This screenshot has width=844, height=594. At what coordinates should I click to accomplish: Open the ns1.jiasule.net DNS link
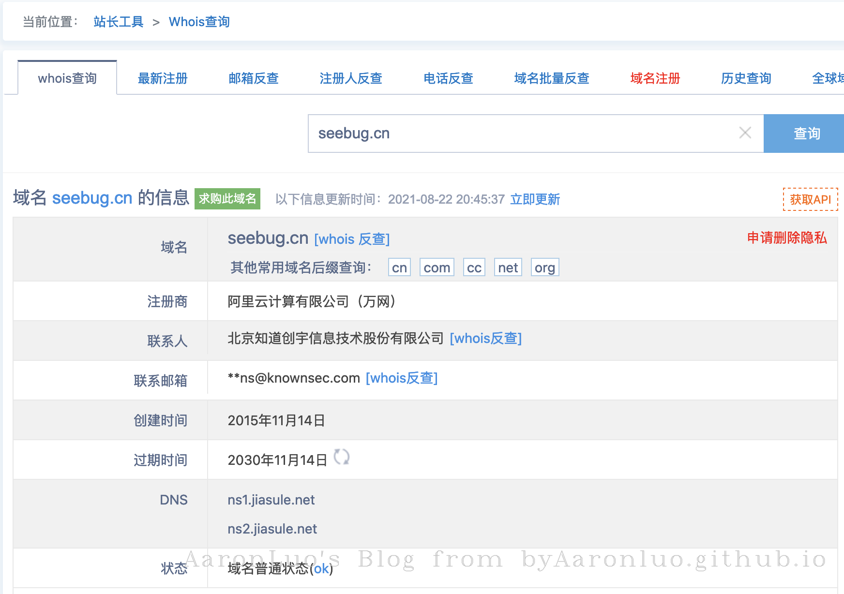click(x=271, y=500)
